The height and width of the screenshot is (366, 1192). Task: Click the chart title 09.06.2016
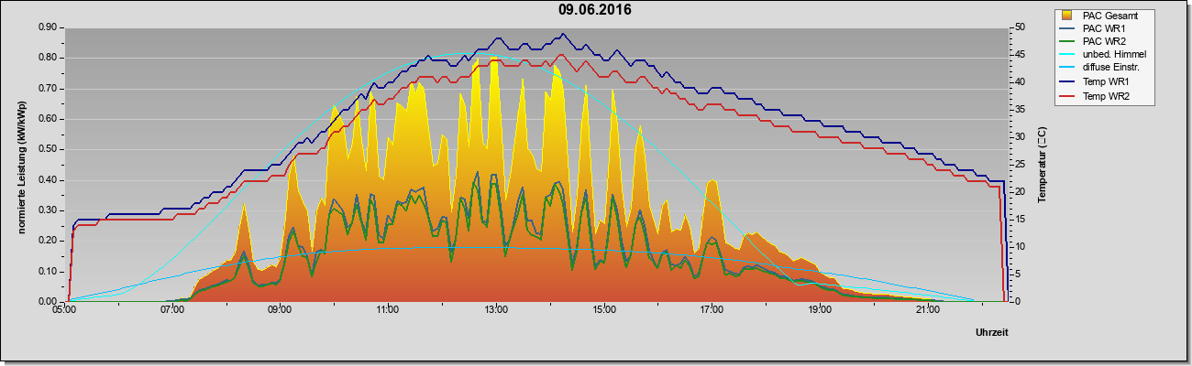[595, 10]
